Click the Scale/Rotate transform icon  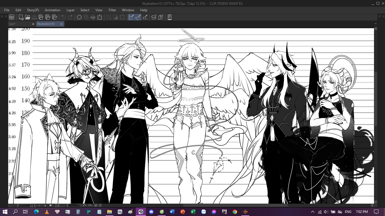(100, 17)
